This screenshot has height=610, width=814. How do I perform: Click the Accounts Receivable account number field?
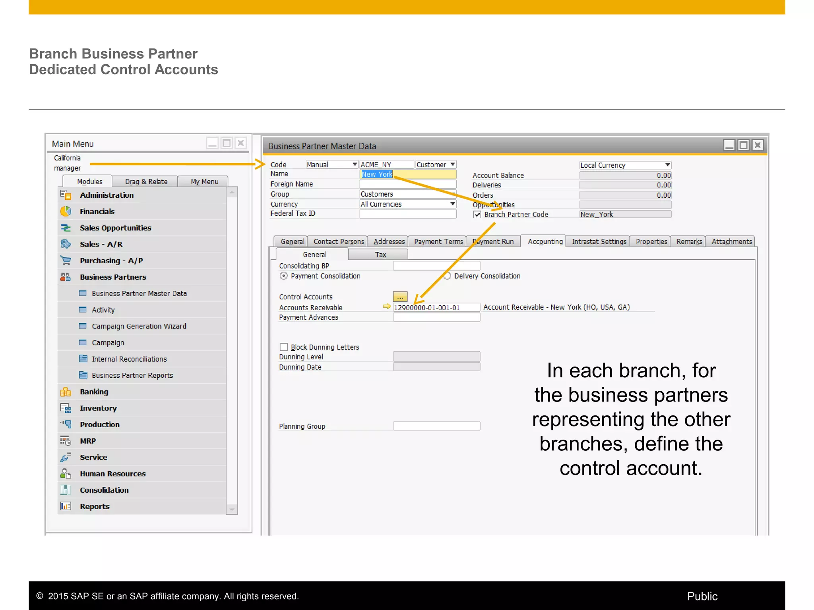(436, 307)
